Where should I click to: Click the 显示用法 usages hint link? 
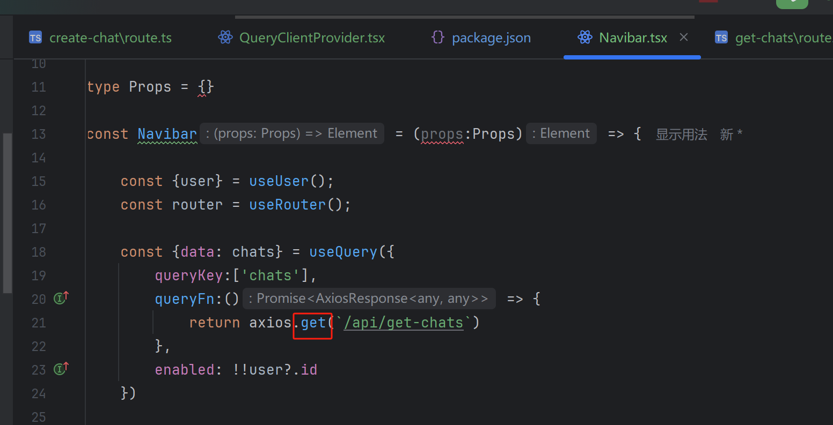pos(681,134)
